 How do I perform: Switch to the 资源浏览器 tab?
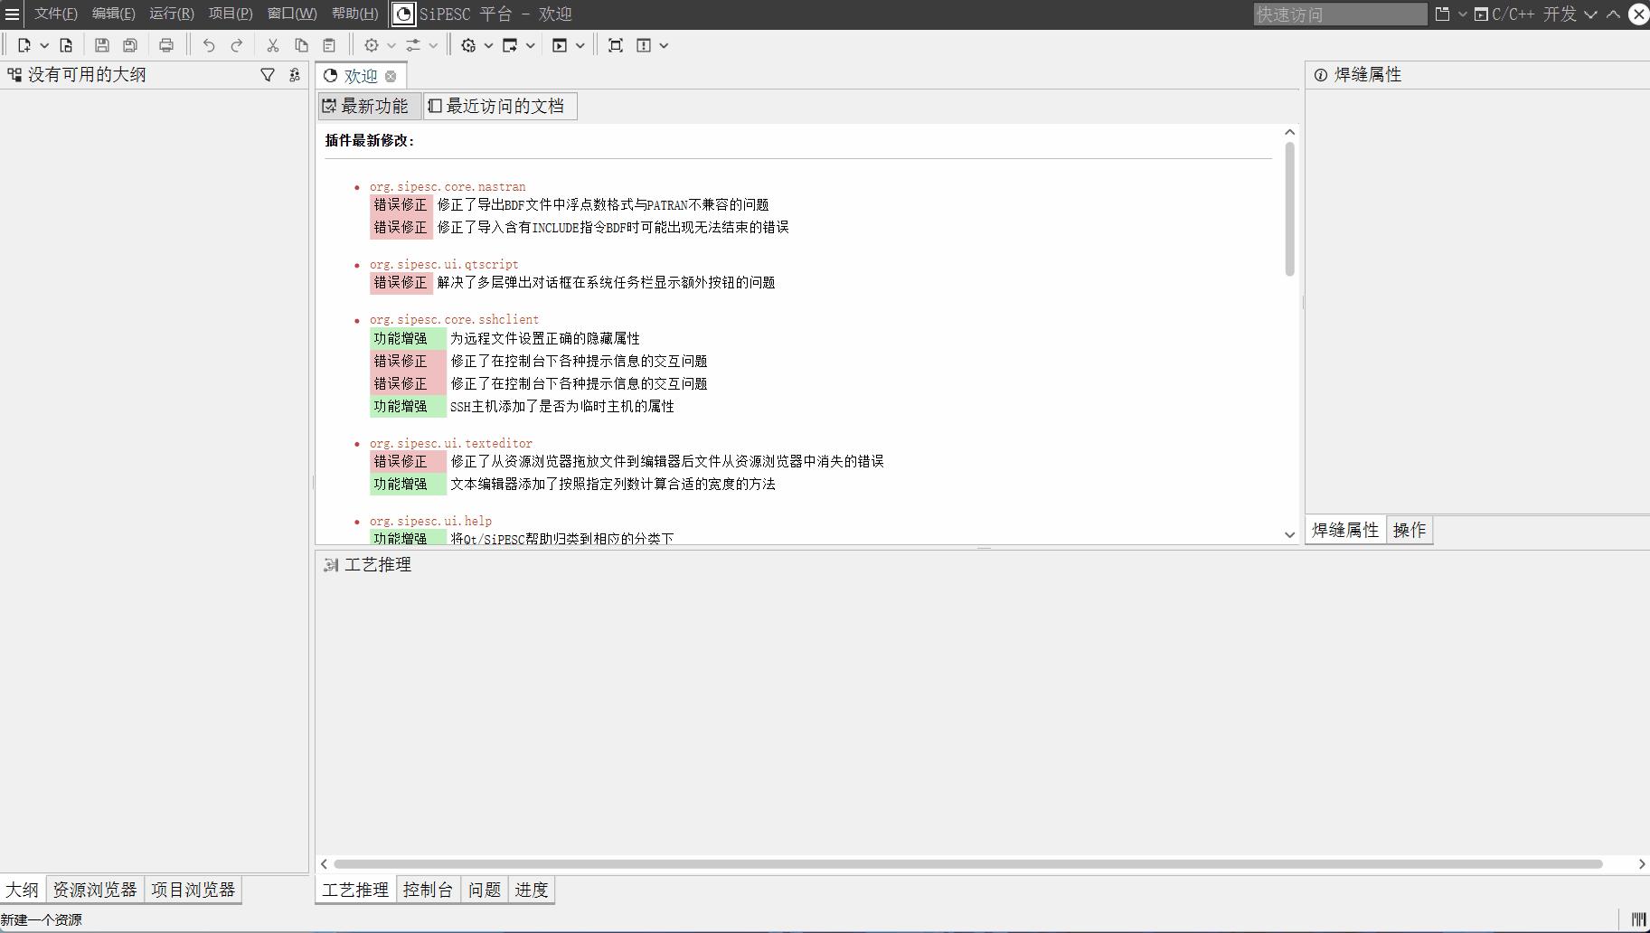95,890
